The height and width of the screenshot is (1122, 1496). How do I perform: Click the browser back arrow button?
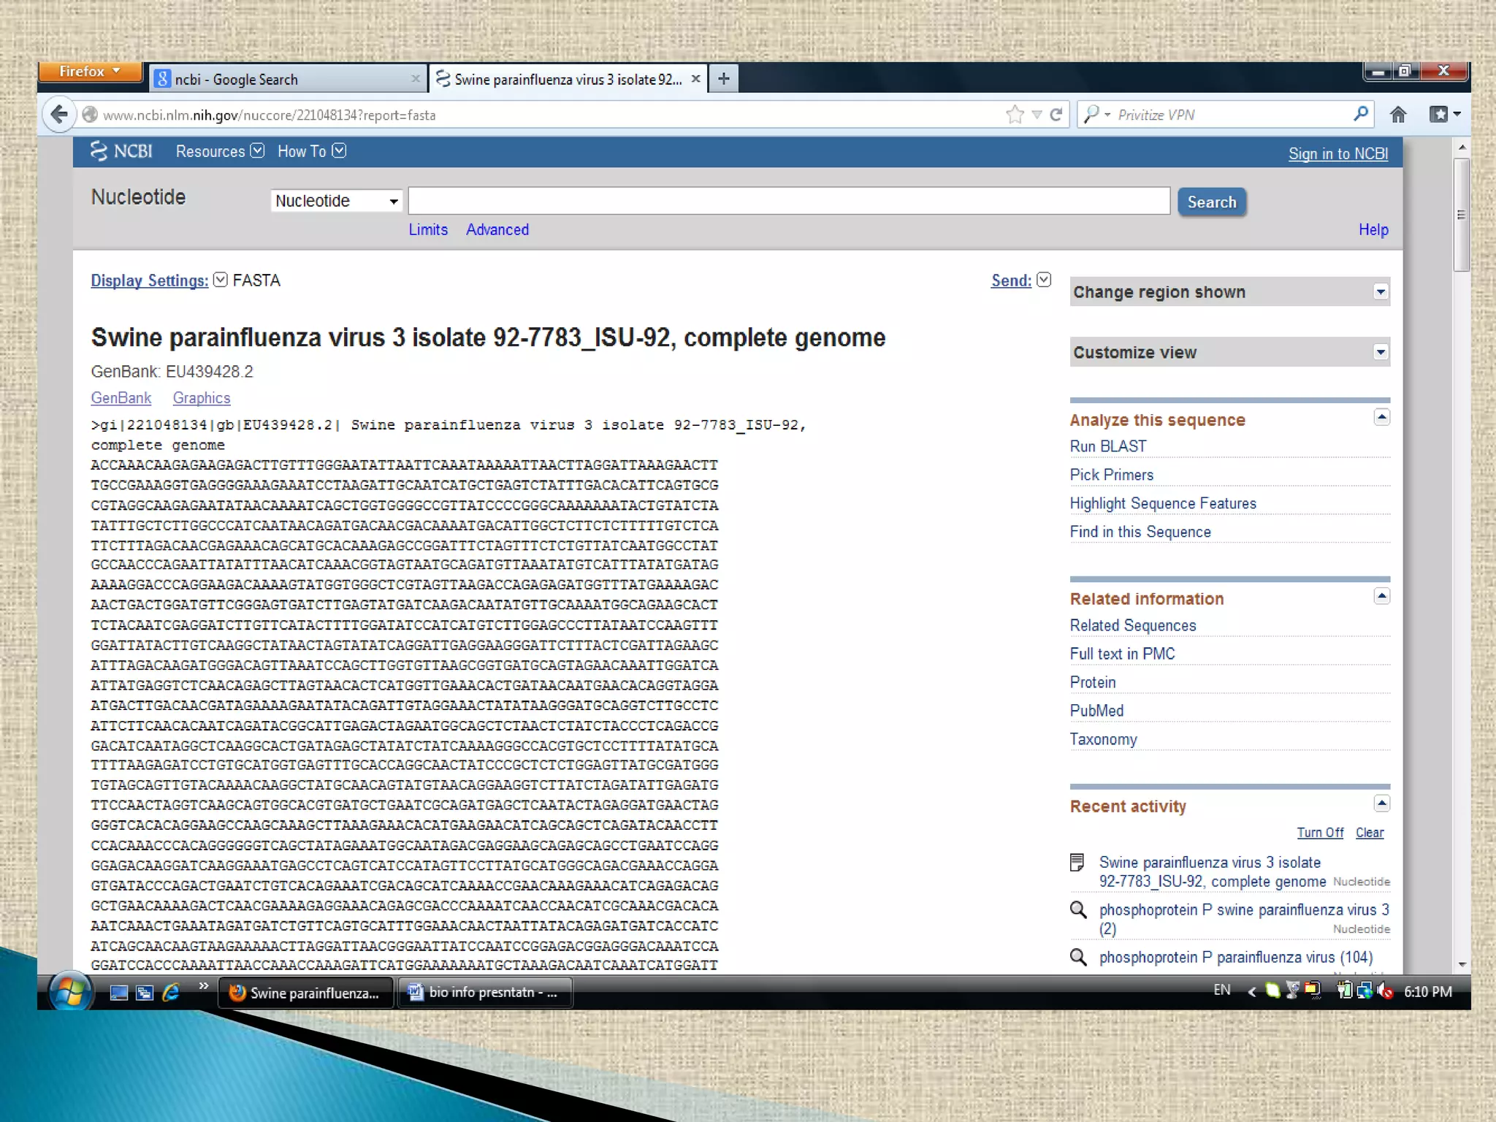point(59,115)
